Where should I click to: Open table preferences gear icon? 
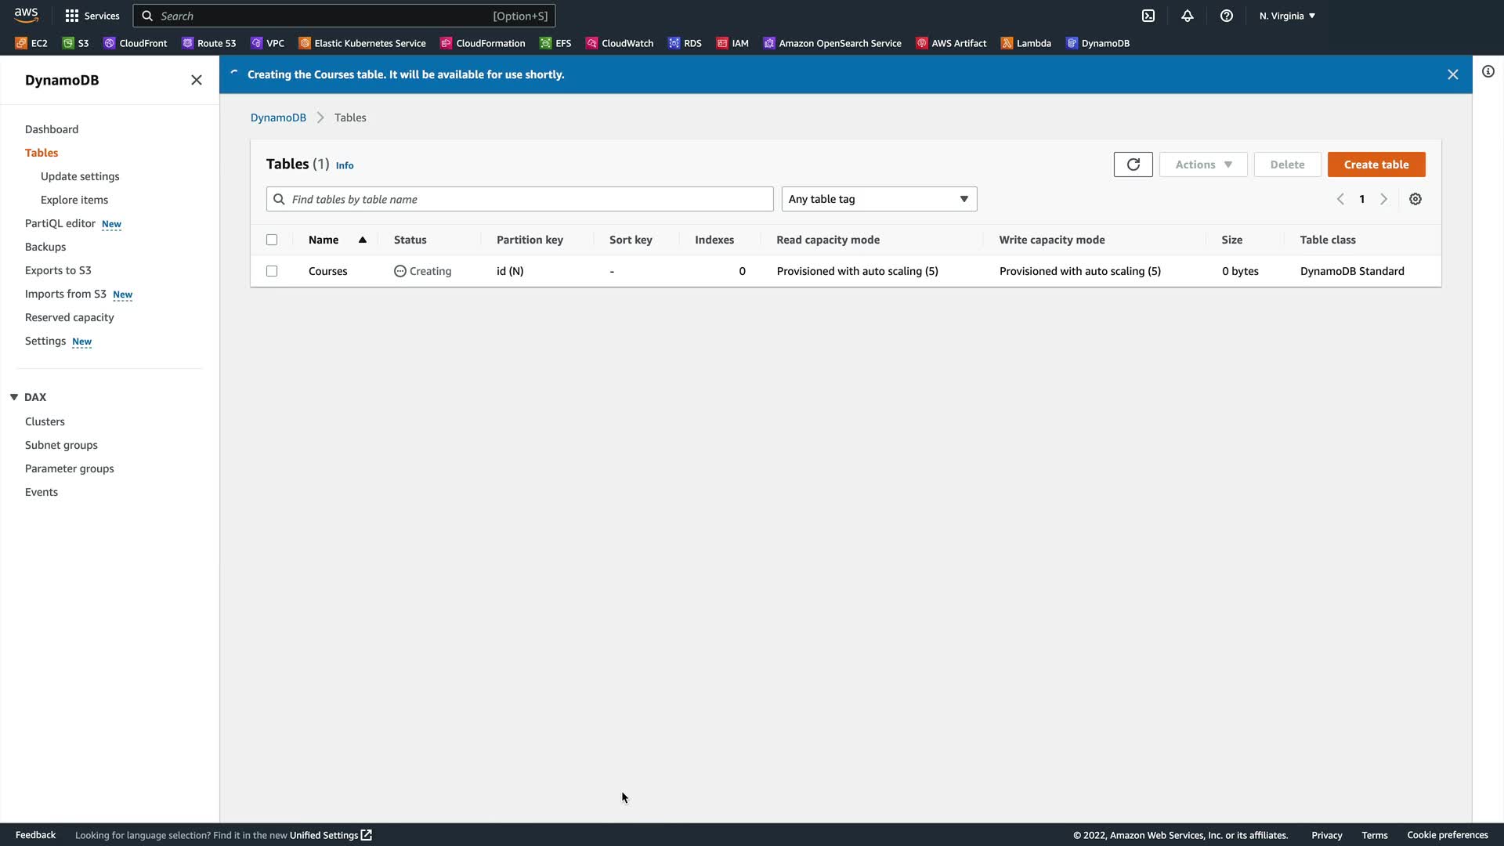point(1415,199)
